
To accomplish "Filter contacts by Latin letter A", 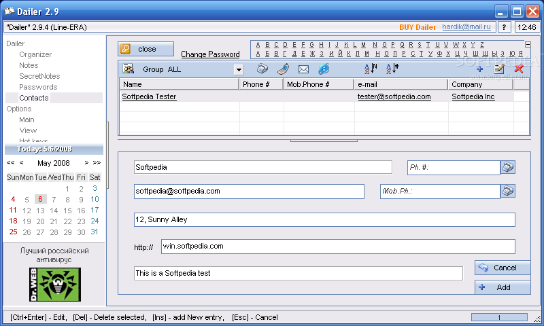I will click(x=258, y=45).
